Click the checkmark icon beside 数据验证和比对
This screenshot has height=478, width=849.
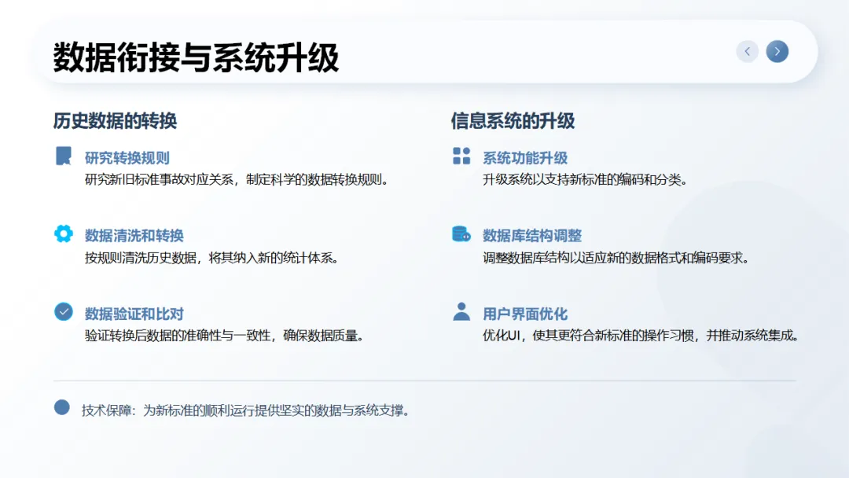coord(64,312)
